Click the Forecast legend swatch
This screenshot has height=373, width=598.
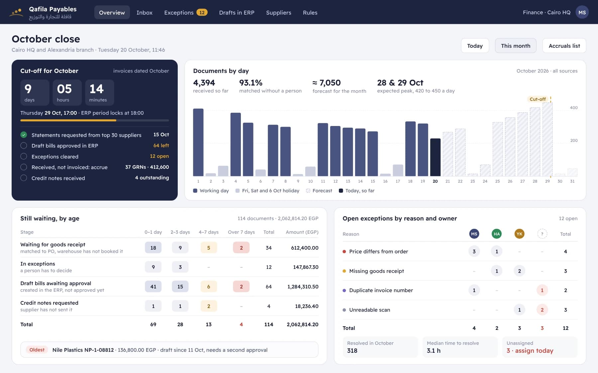click(308, 191)
